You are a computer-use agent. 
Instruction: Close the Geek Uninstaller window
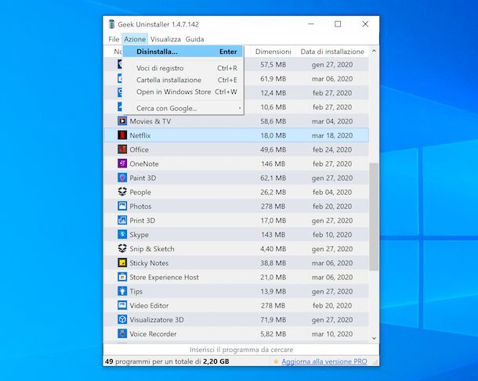tap(365, 23)
